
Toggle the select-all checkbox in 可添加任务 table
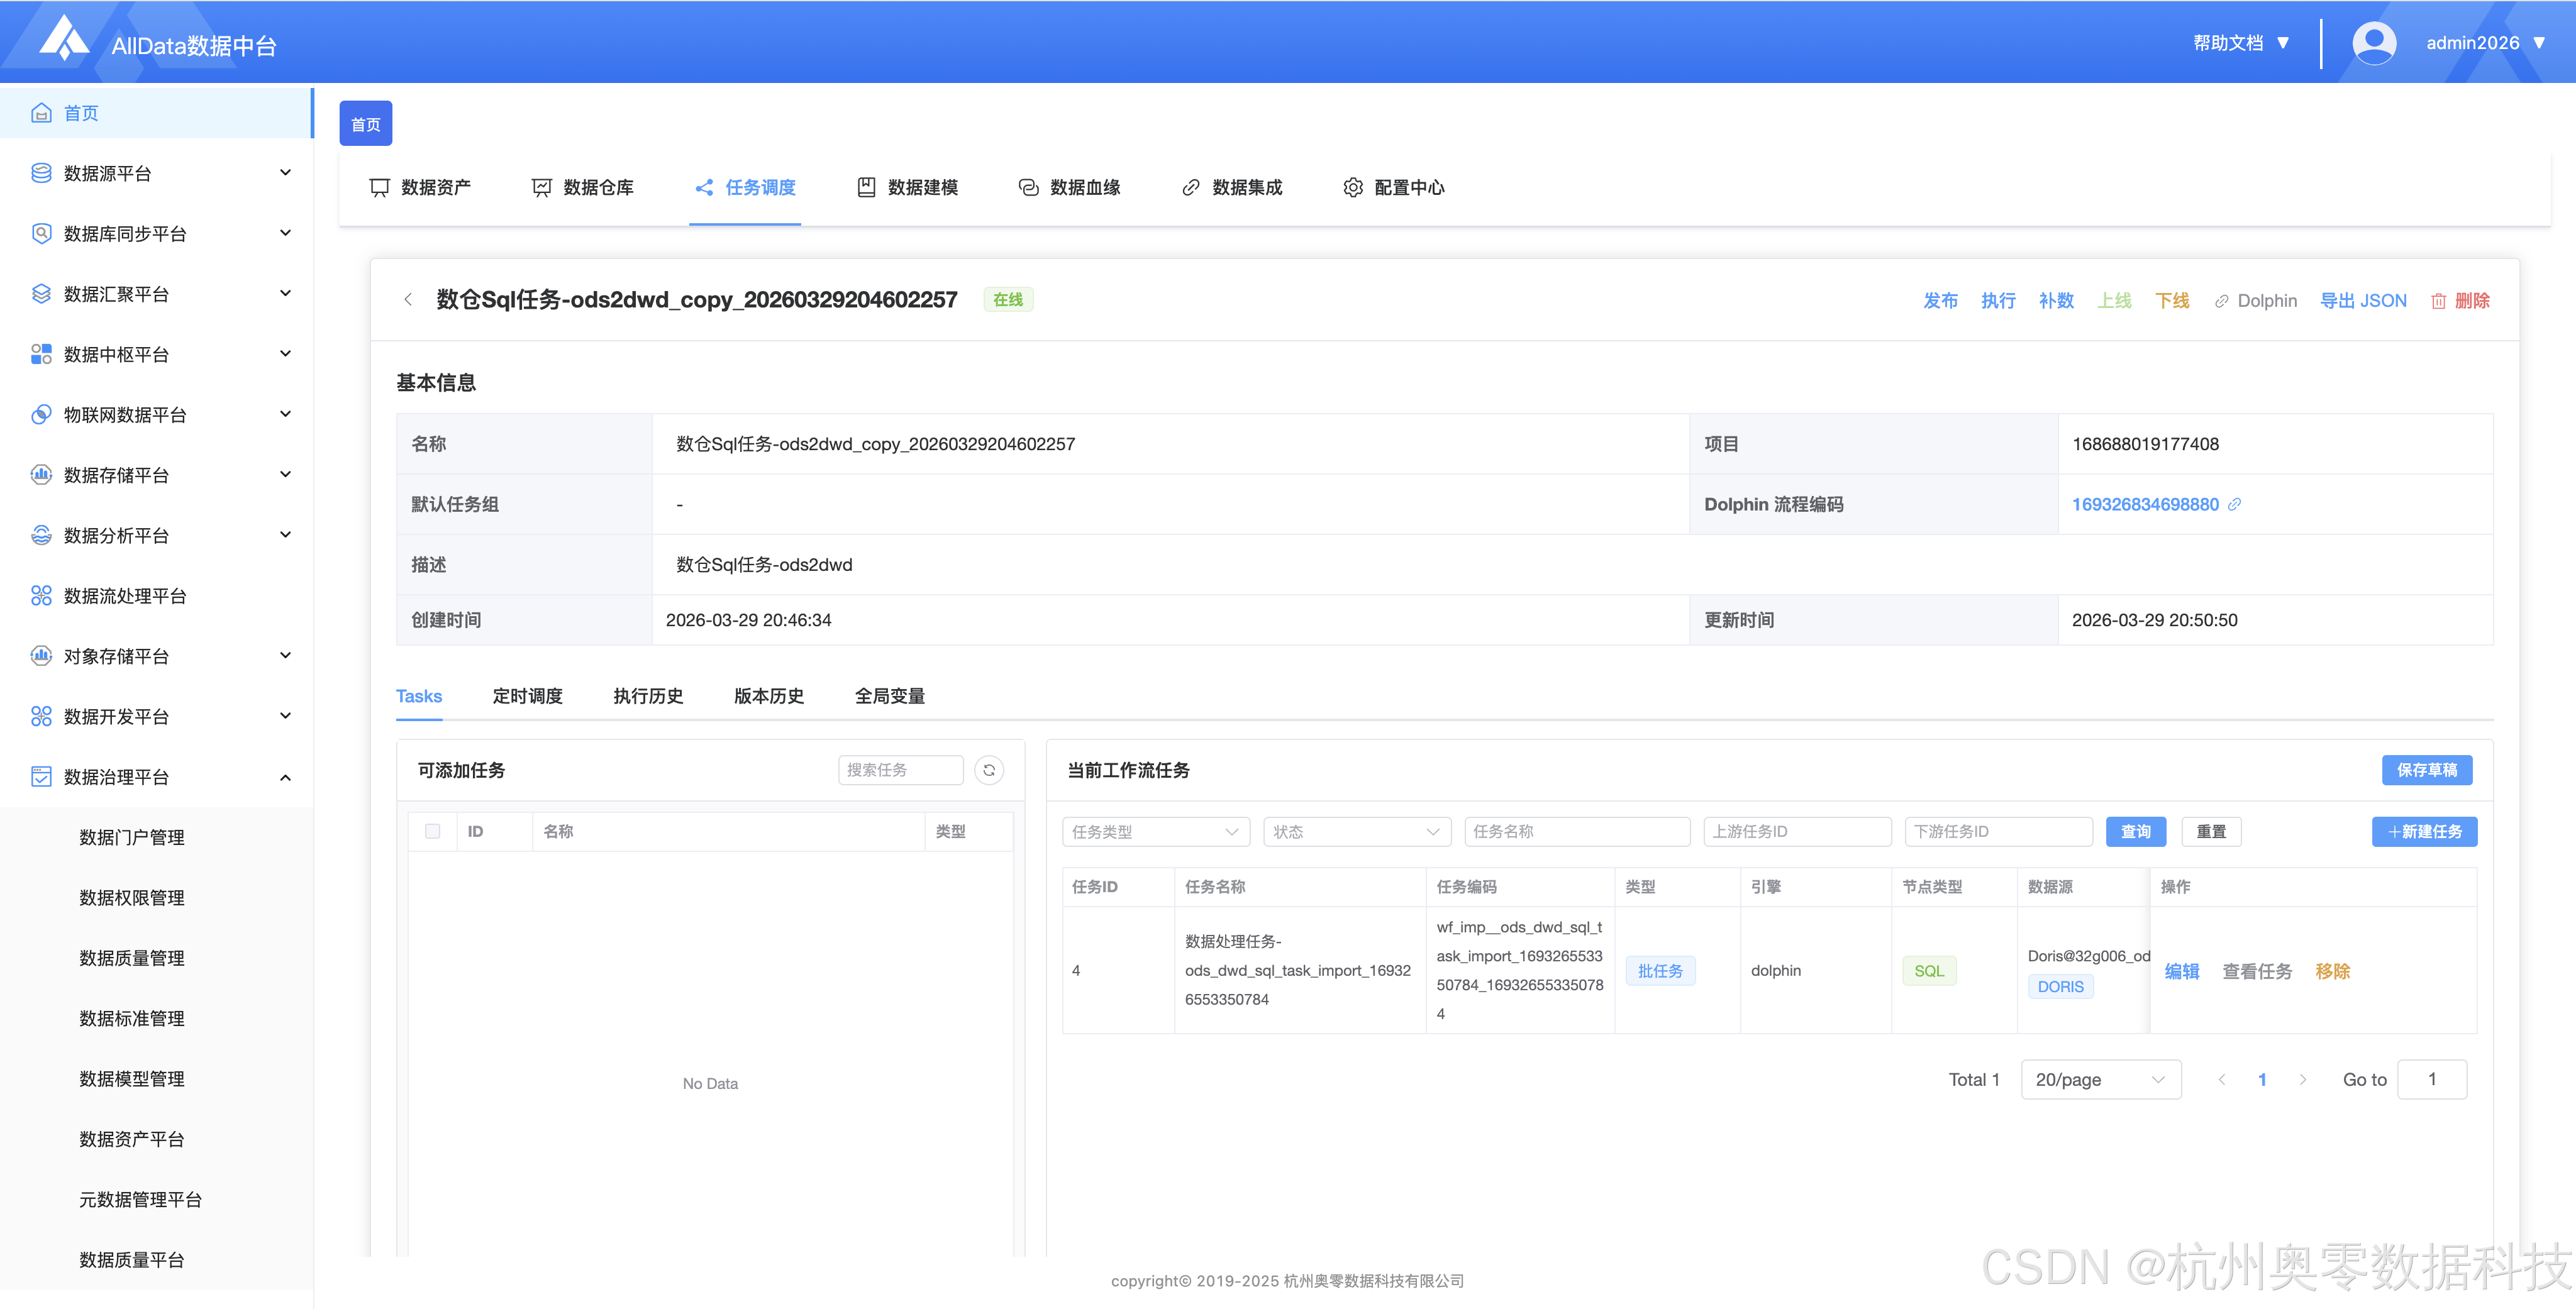pyautogui.click(x=432, y=831)
